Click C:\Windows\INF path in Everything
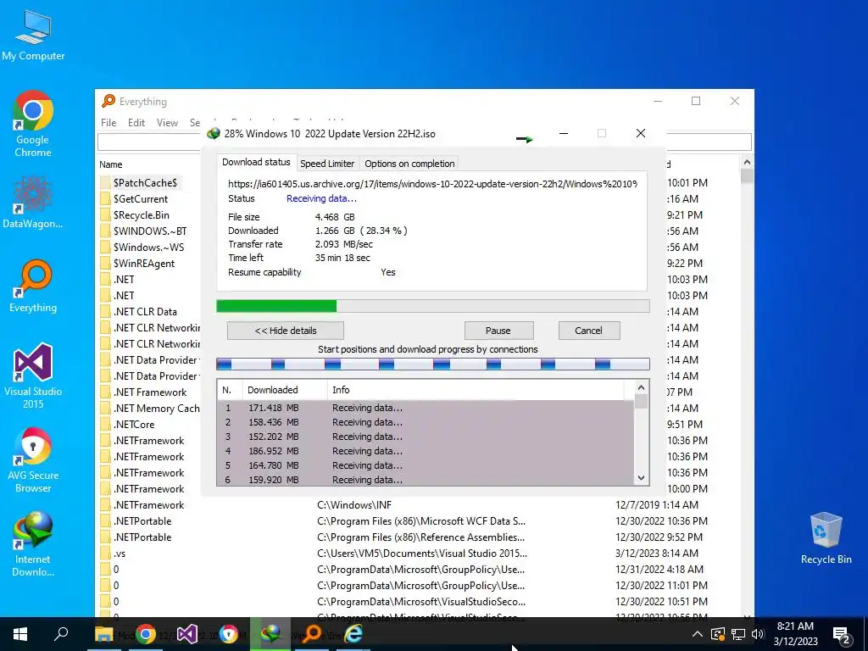The width and height of the screenshot is (868, 651). tap(354, 505)
